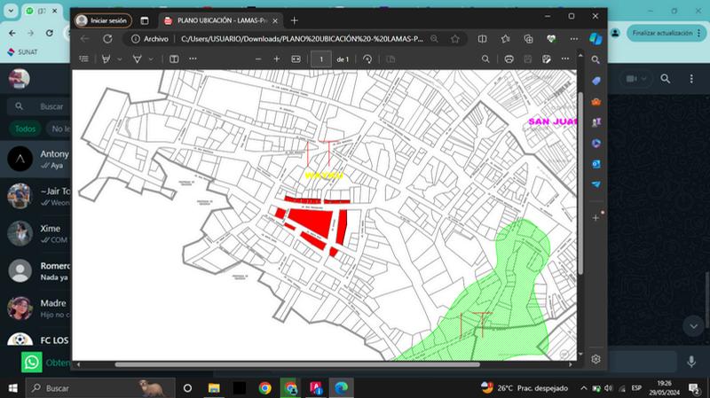Open Xime chat in WhatsApp

coord(35,233)
